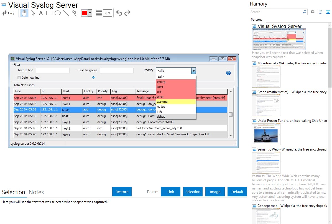Viewport: 332px width, 224px height.
Task: Select the text annotation tool
Action: [41, 13]
